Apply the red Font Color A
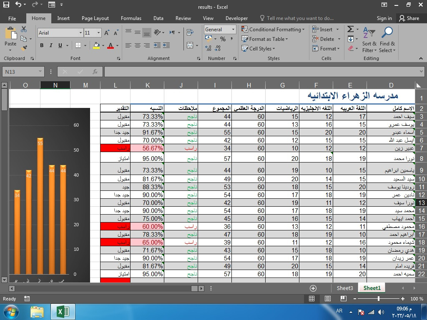427x320 pixels. click(x=110, y=45)
